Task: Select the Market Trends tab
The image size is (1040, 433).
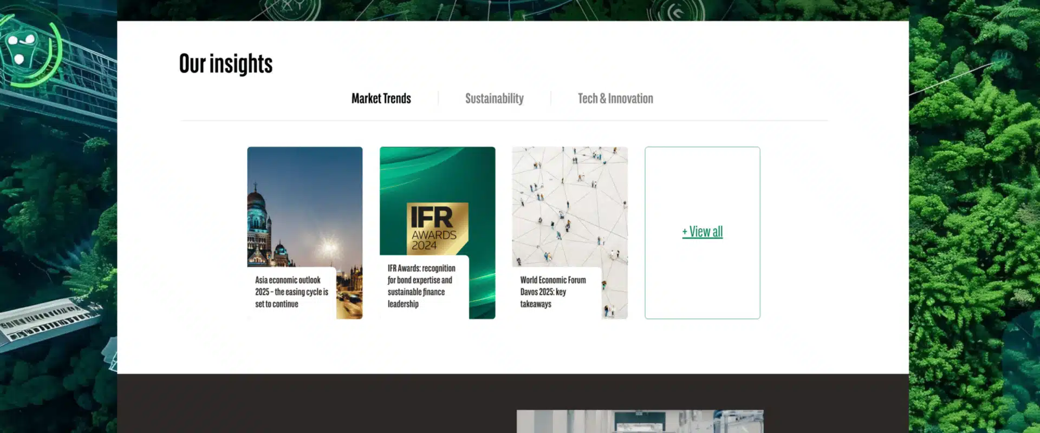Action: point(381,99)
